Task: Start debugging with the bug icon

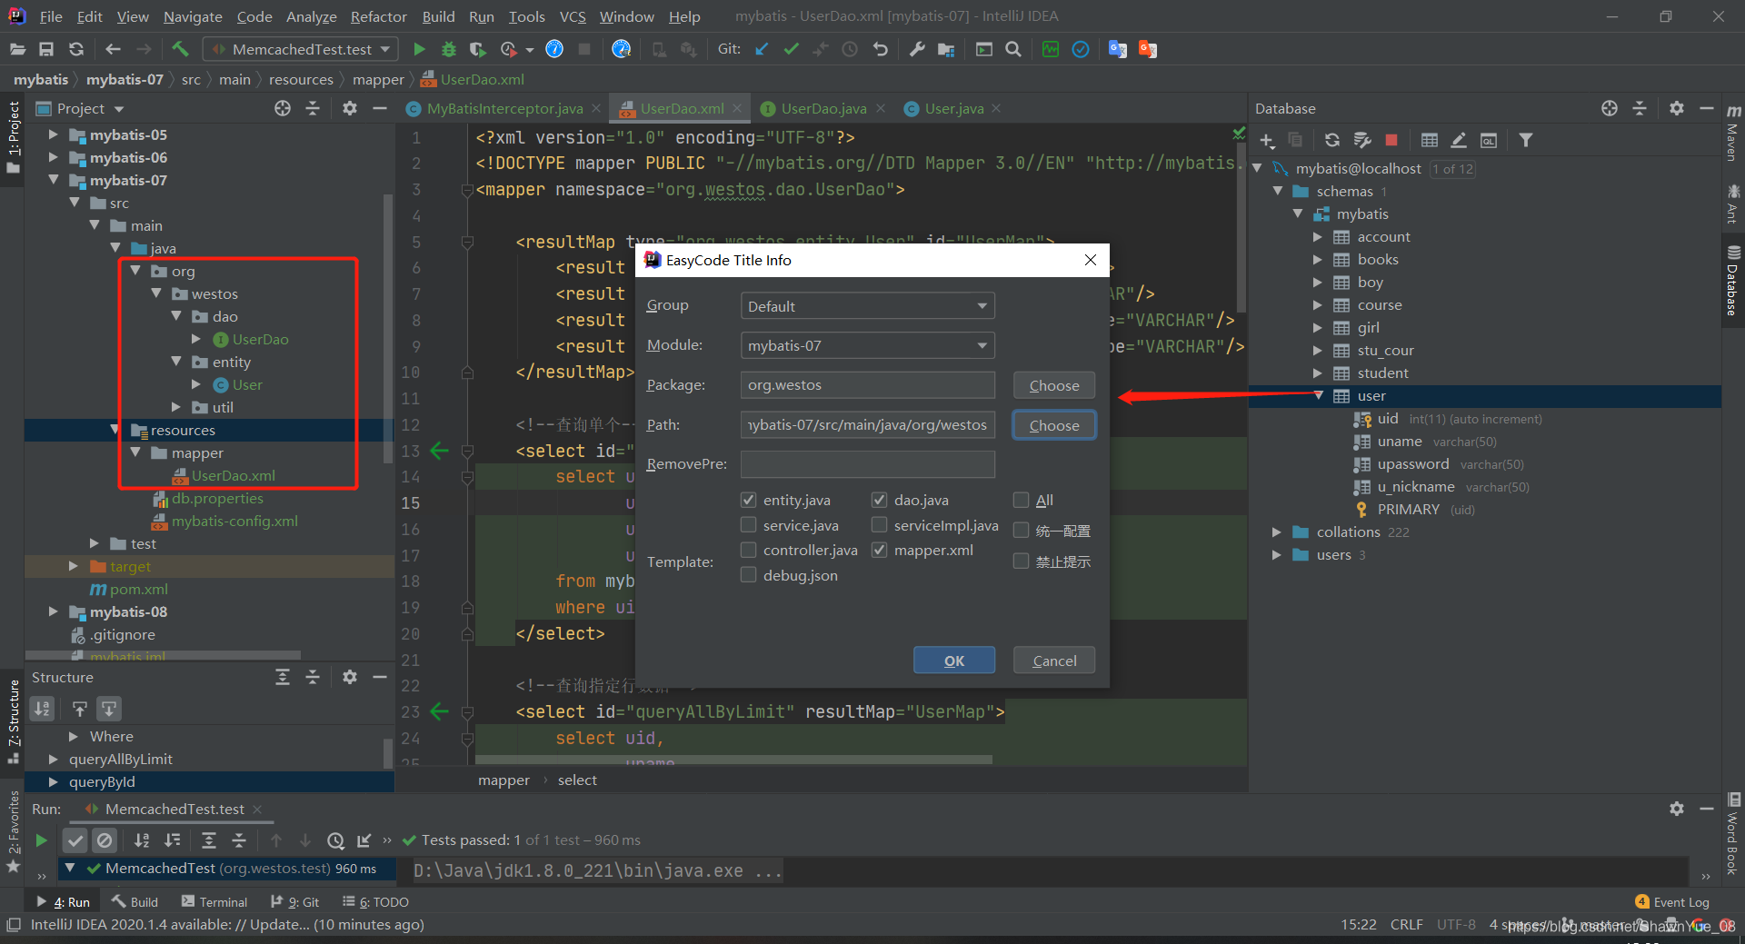Action: 448,49
